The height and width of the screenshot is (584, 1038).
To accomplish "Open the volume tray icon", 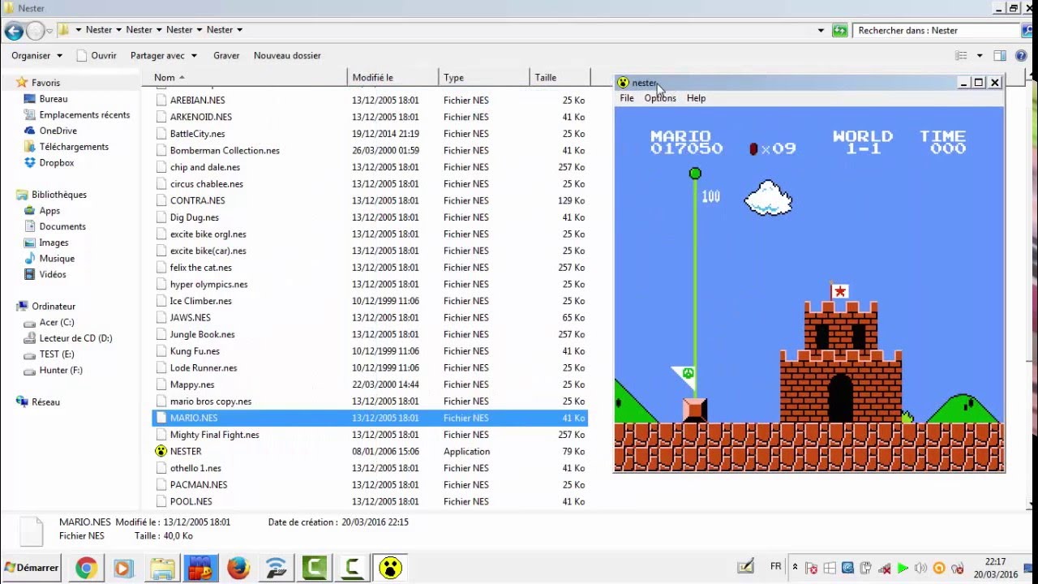I will coord(920,568).
